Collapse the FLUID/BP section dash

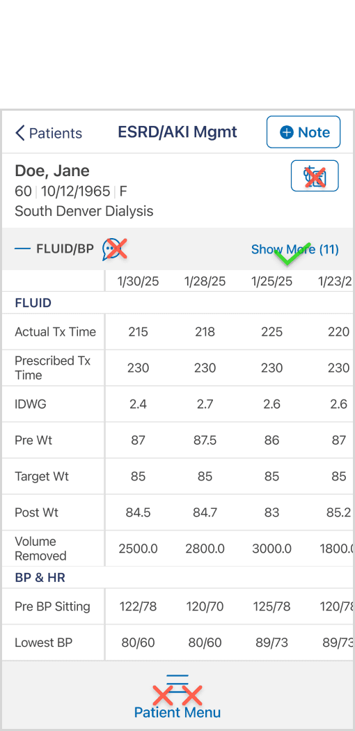click(x=22, y=249)
